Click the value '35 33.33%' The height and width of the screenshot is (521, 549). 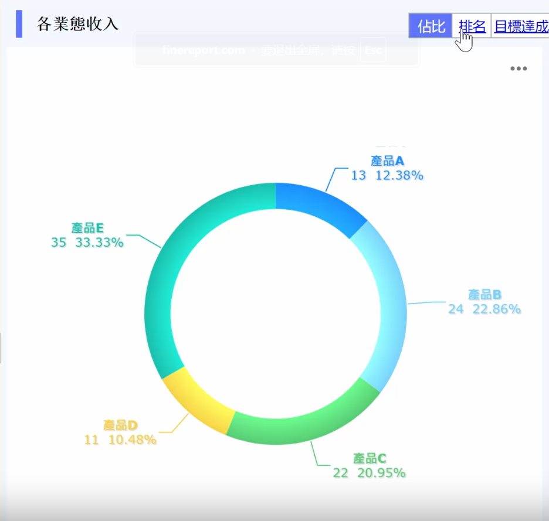[x=87, y=243]
